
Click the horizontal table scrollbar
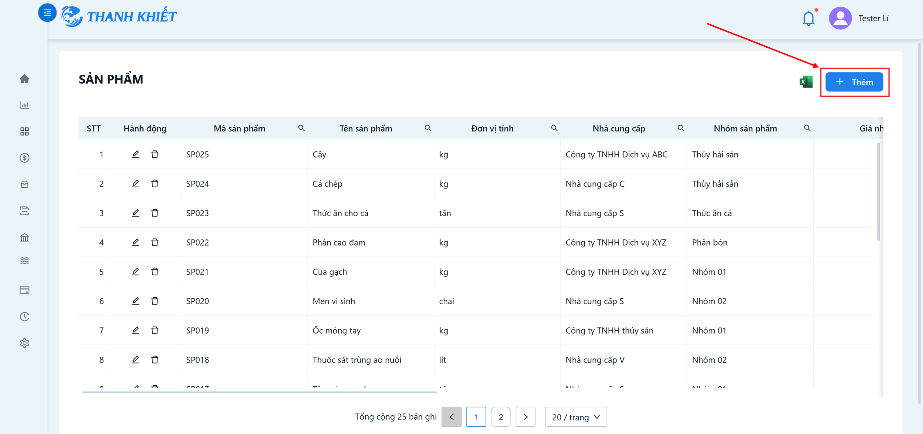259,392
